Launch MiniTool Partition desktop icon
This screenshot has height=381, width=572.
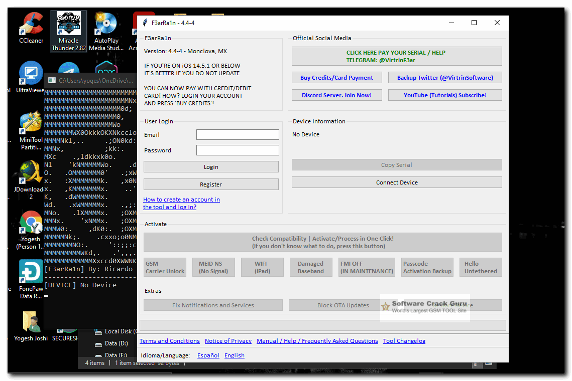31,131
